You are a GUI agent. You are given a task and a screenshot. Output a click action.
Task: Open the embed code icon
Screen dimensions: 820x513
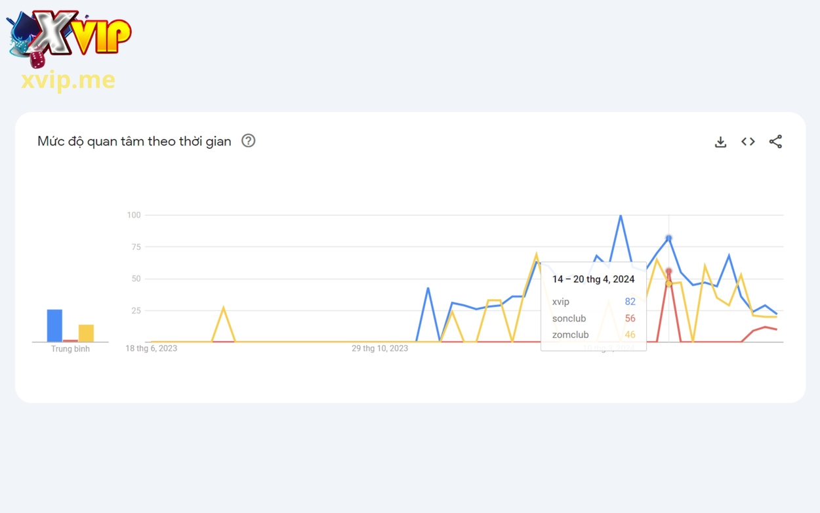pyautogui.click(x=748, y=142)
